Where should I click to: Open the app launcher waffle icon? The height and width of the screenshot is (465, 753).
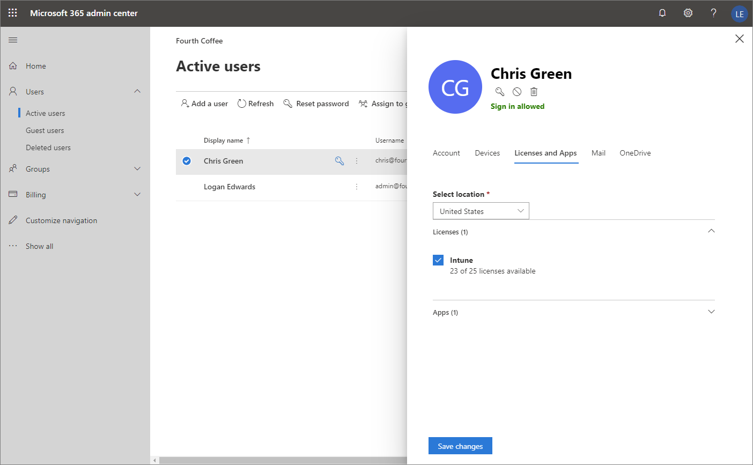[13, 13]
